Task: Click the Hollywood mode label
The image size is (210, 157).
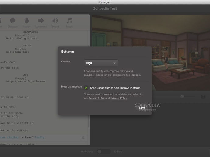Action: tap(87, 152)
